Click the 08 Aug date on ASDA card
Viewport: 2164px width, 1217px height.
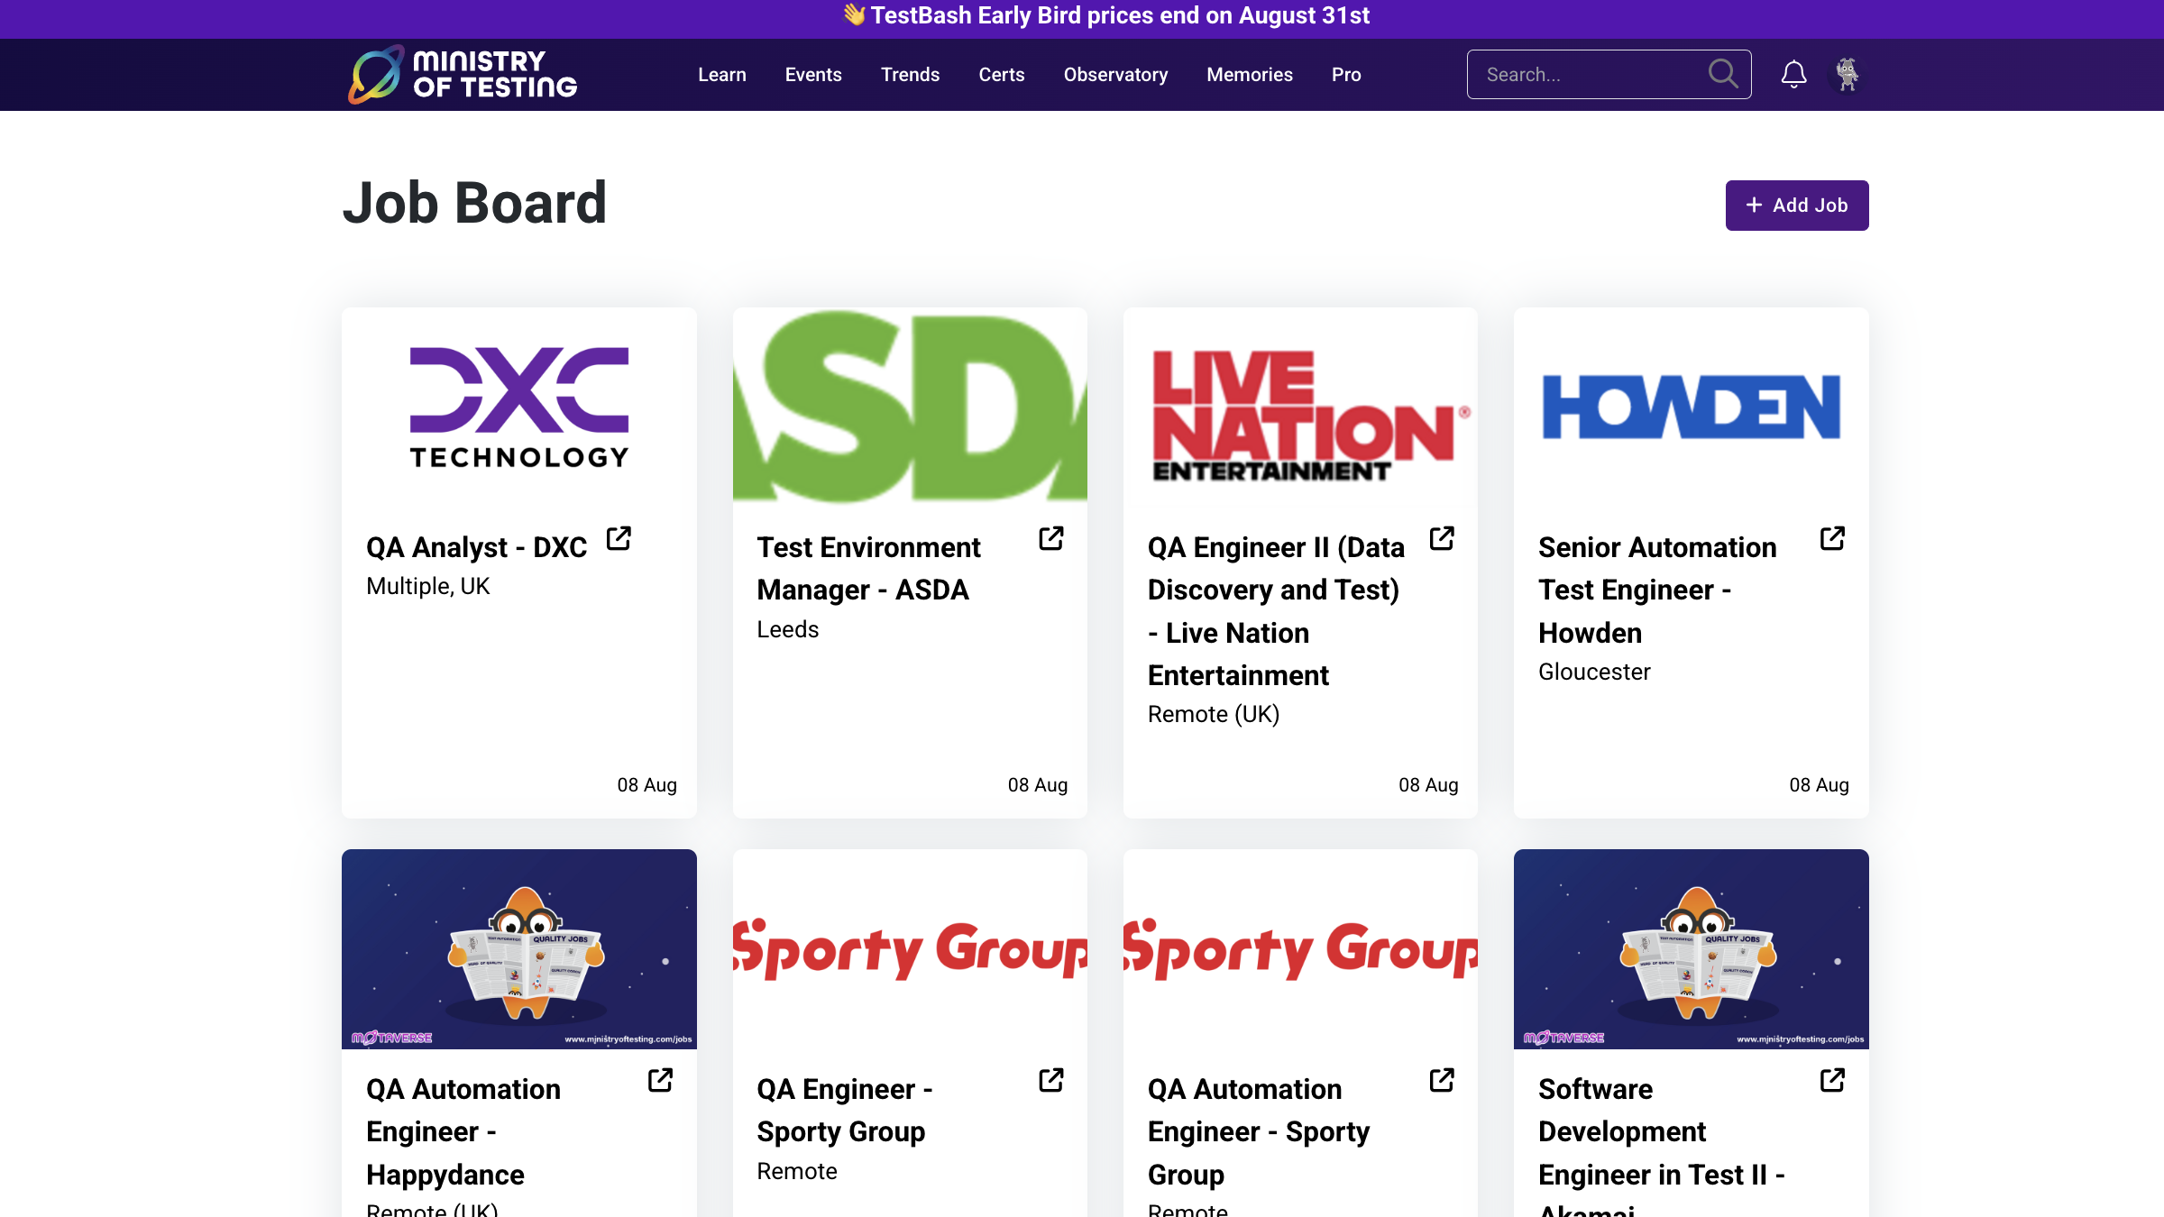[x=1038, y=785]
